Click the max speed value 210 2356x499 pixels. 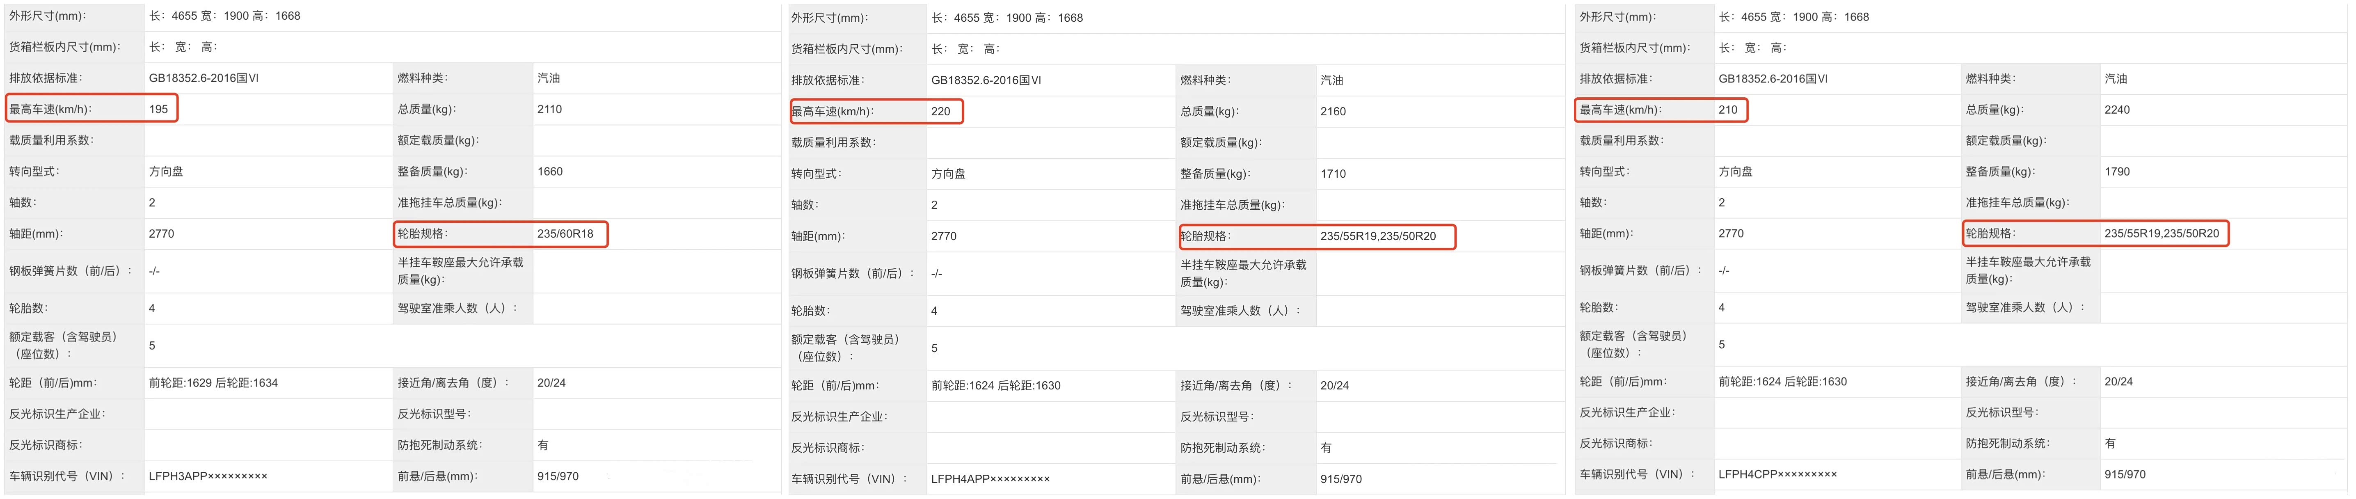click(1728, 110)
